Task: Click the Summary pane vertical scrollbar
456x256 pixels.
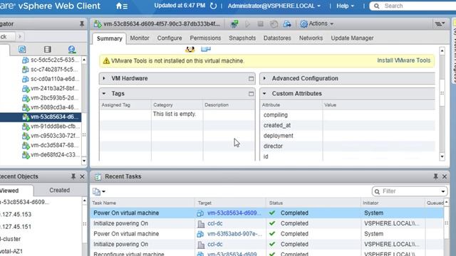Action: pos(442,103)
